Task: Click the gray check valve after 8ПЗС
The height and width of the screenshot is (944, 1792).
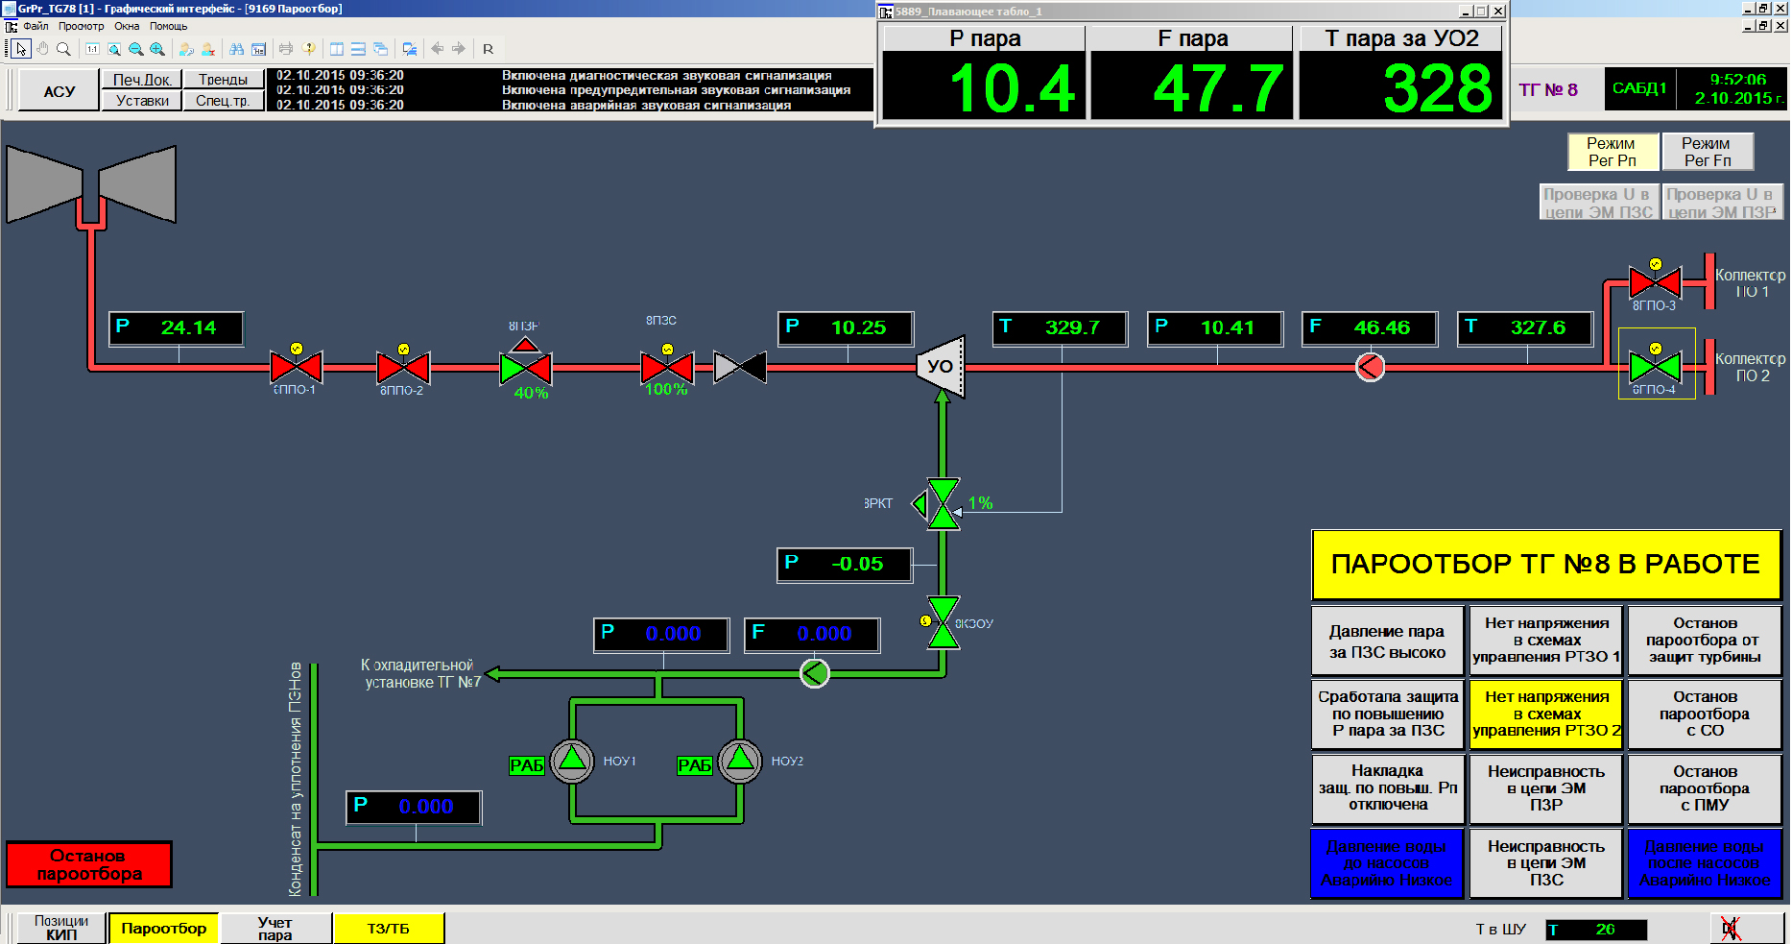Action: [740, 367]
